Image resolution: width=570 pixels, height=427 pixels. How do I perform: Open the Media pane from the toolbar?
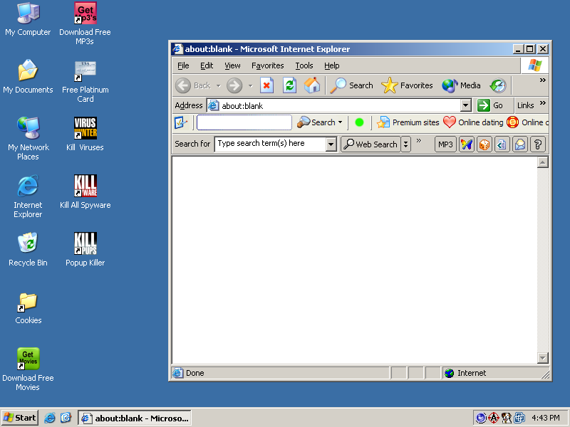click(x=461, y=85)
